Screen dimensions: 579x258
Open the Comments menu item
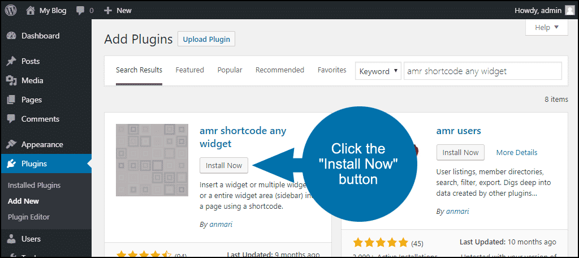(46, 119)
